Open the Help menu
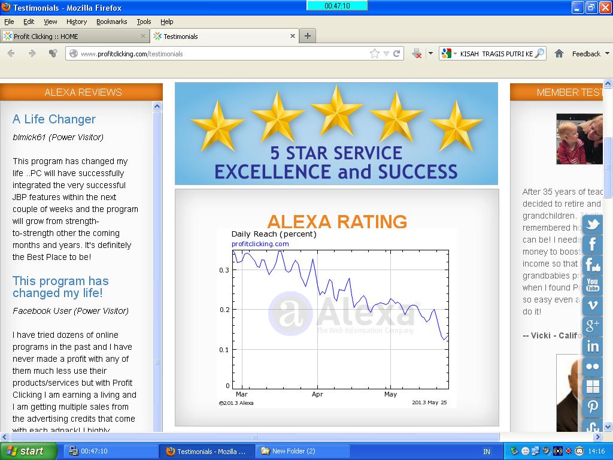This screenshot has height=460, width=613. (166, 22)
